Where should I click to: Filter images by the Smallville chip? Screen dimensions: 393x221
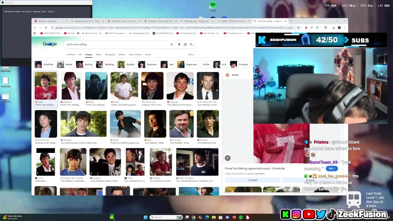(45, 64)
